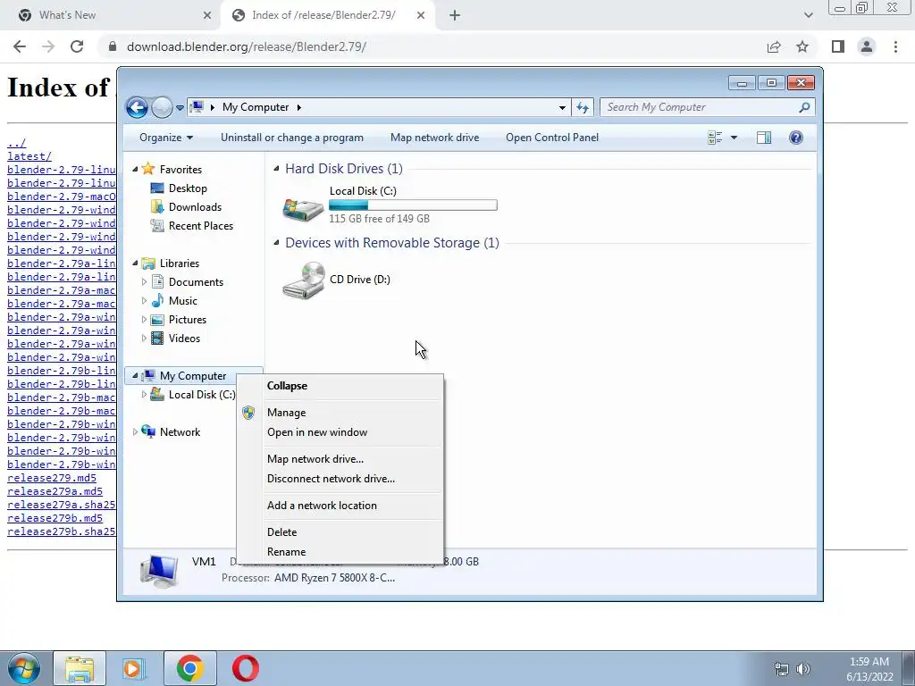Select Libraries in navigation pane
Viewport: 915px width, 686px height.
(x=179, y=264)
